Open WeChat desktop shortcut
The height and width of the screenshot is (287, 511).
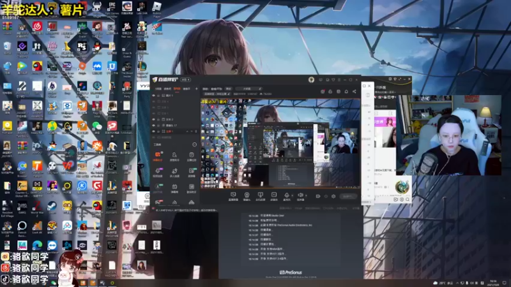(x=97, y=128)
